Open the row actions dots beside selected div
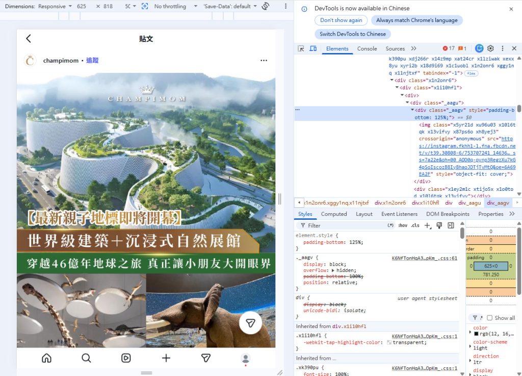Image resolution: width=522 pixels, height=376 pixels. (x=297, y=110)
